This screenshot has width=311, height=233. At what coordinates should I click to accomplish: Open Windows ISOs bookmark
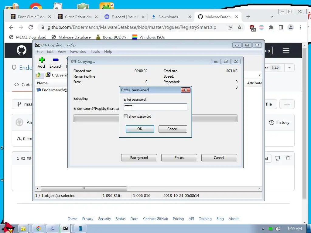click(148, 37)
